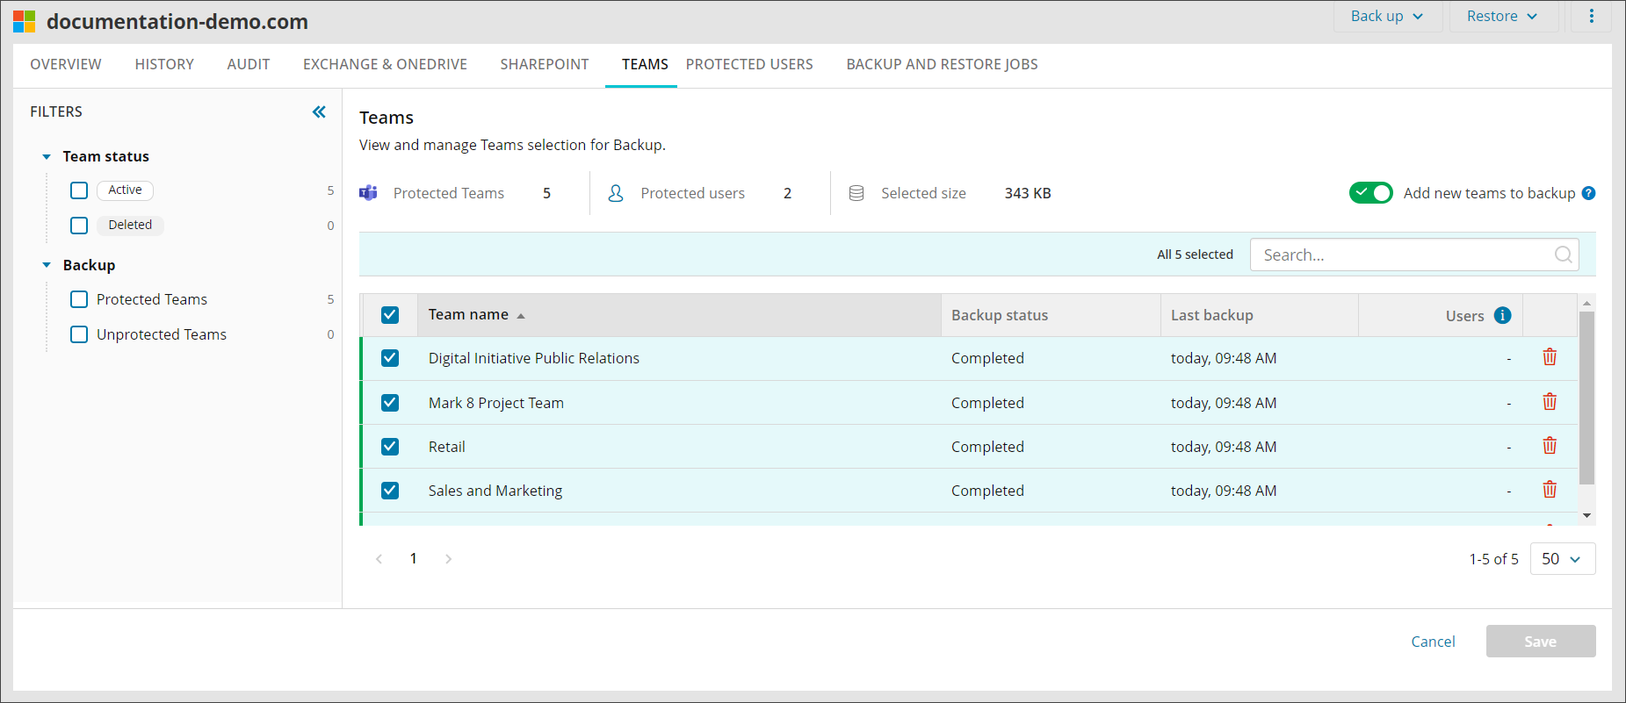
Task: Collapse the Filters panel with double-chevron icon
Action: click(x=319, y=111)
